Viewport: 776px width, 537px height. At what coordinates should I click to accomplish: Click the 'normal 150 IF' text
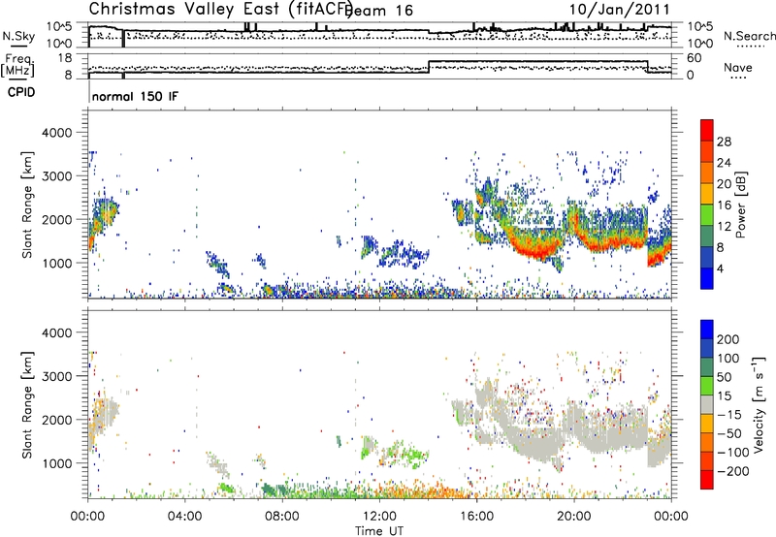coord(135,96)
